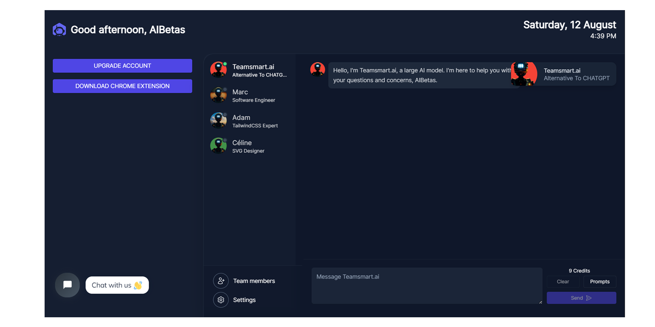Click 'Saturday, 12 August' date text
The height and width of the screenshot is (327, 655).
tap(569, 25)
